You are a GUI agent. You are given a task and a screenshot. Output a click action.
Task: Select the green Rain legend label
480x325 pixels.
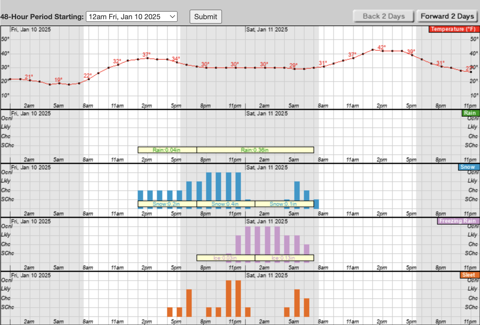click(x=470, y=113)
